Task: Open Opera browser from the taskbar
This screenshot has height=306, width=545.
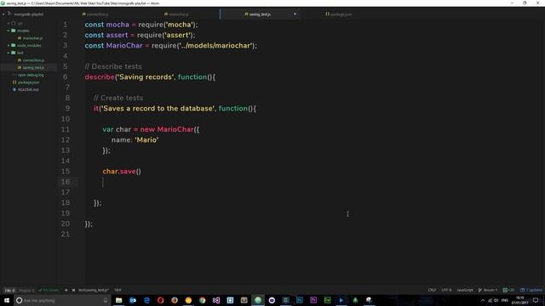Action: click(x=161, y=300)
